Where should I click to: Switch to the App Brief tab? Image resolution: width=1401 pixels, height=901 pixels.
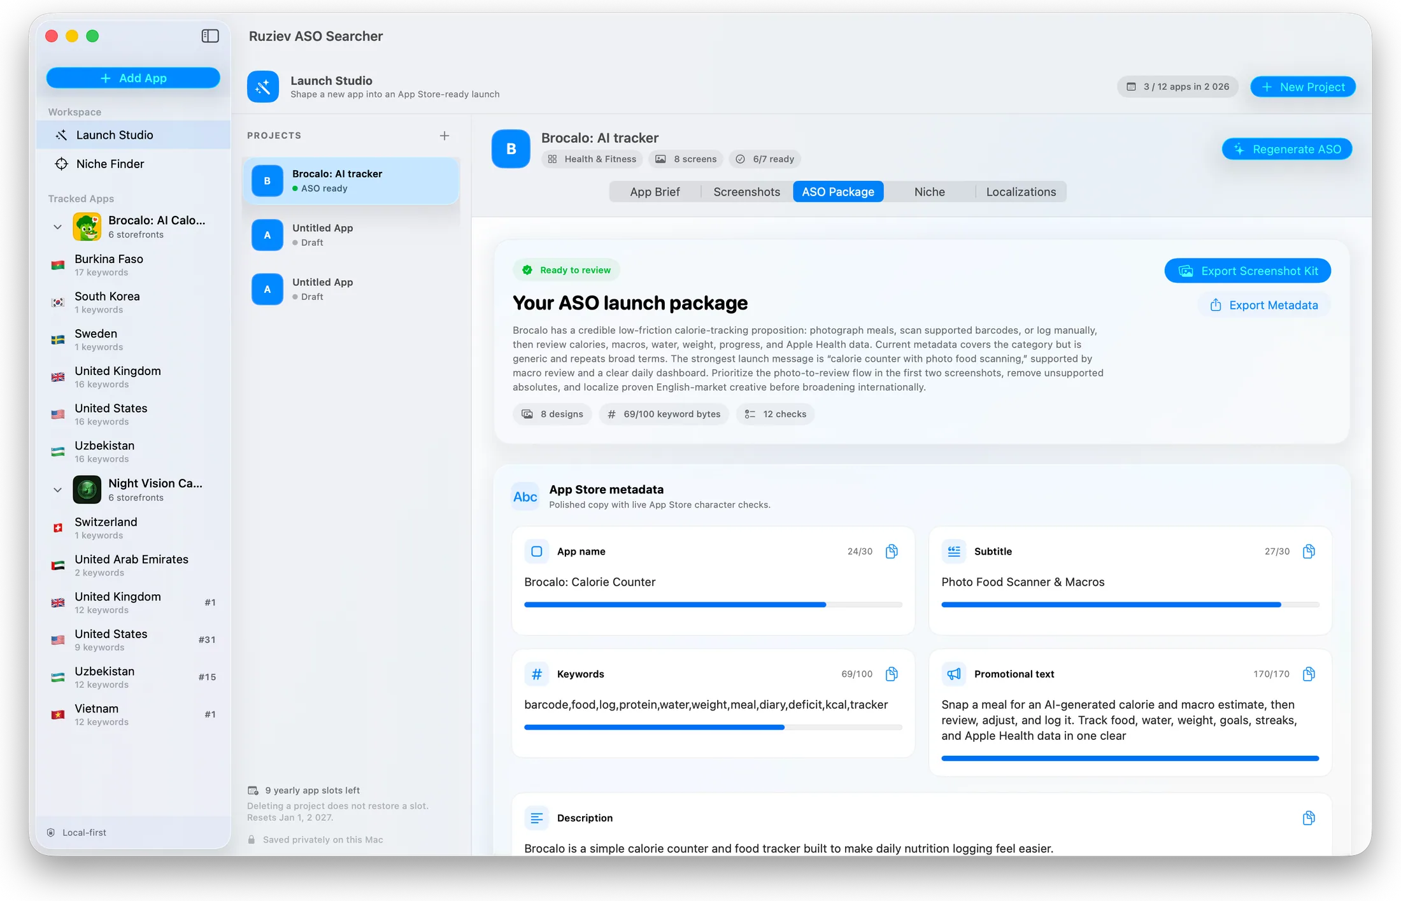(x=655, y=192)
